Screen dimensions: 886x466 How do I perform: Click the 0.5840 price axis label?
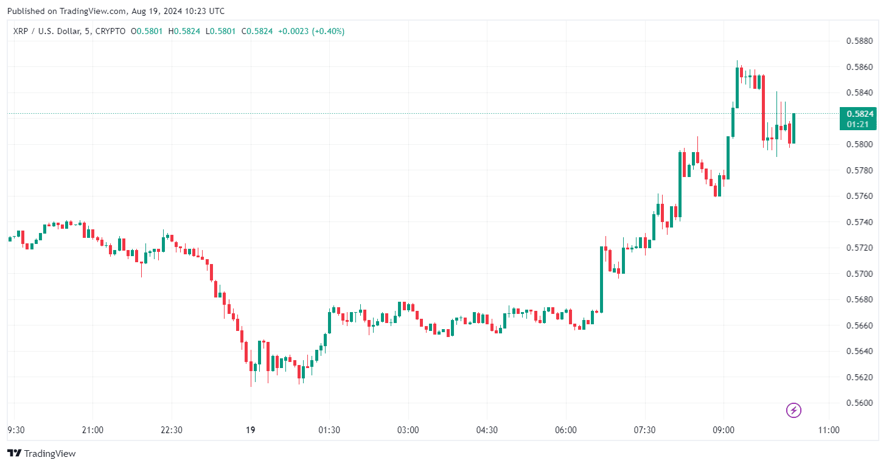coord(860,92)
